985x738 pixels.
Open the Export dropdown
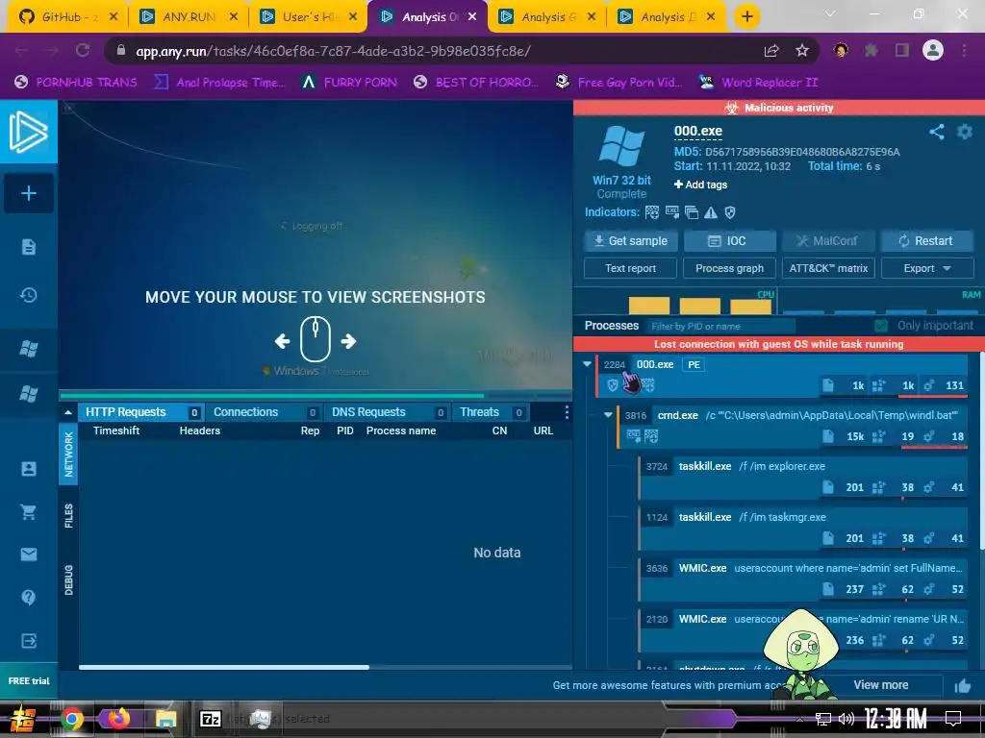point(927,268)
